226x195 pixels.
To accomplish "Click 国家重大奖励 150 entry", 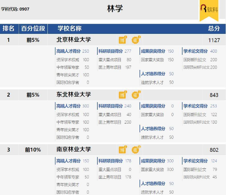I will point(157,60).
